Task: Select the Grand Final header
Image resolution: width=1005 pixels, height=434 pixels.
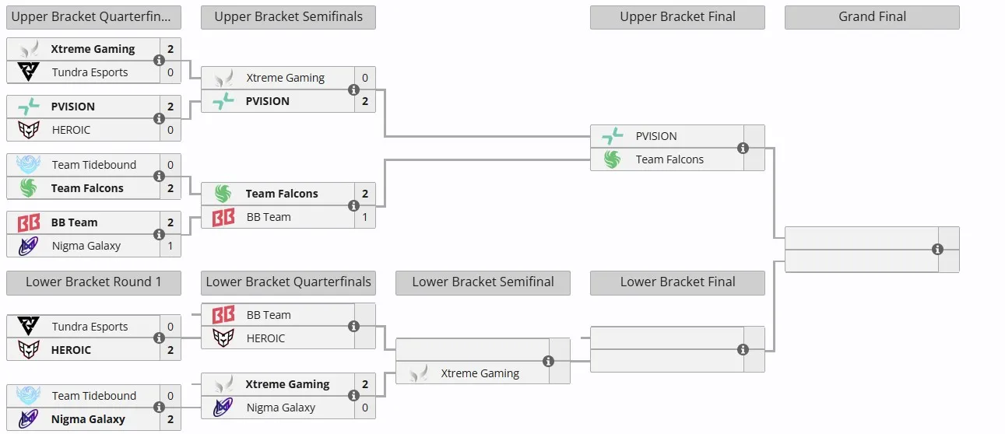Action: click(872, 17)
